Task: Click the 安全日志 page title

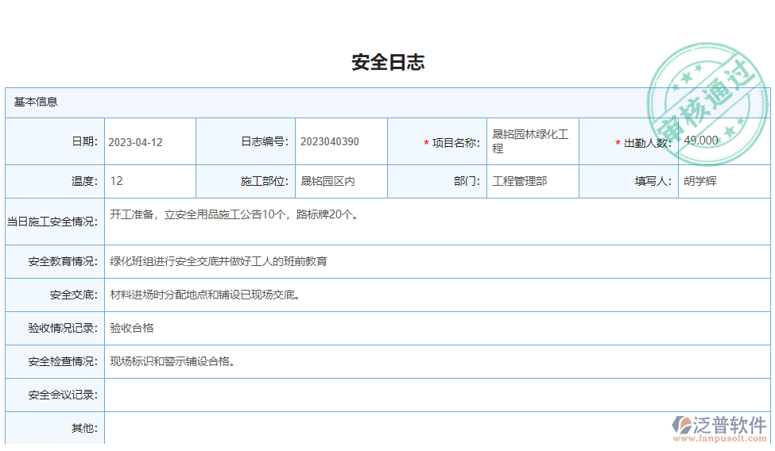Action: tap(388, 63)
